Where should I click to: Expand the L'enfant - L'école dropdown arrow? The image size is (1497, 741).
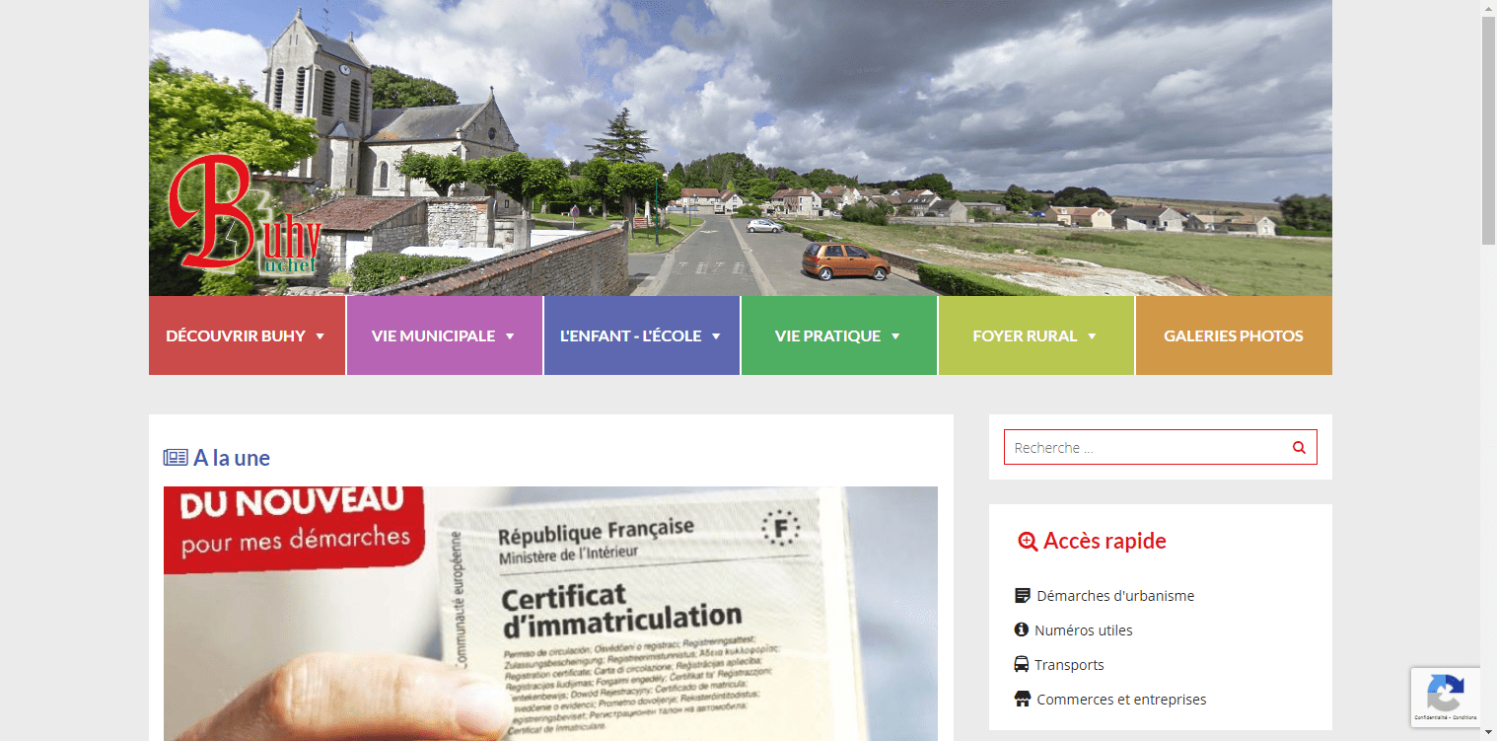[x=716, y=336]
